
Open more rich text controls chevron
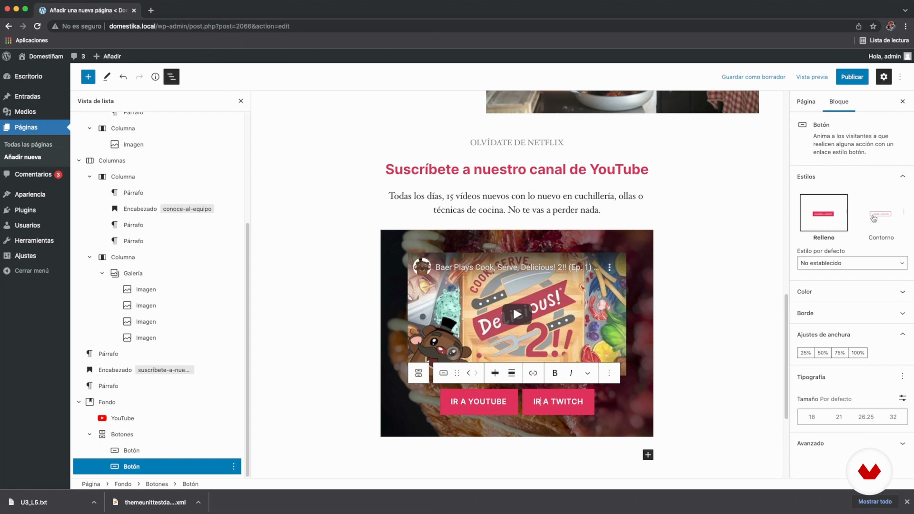click(587, 373)
